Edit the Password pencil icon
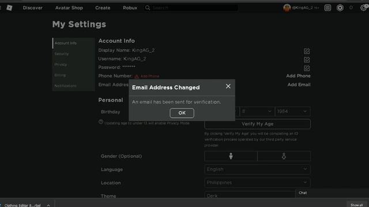 (x=307, y=68)
